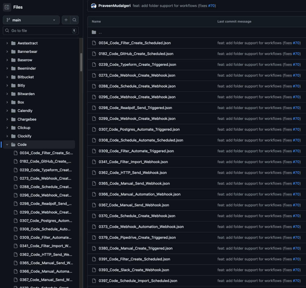
Task: Open 0362_Code_HTTP_Send_Webhook.json file
Action: (x=133, y=173)
